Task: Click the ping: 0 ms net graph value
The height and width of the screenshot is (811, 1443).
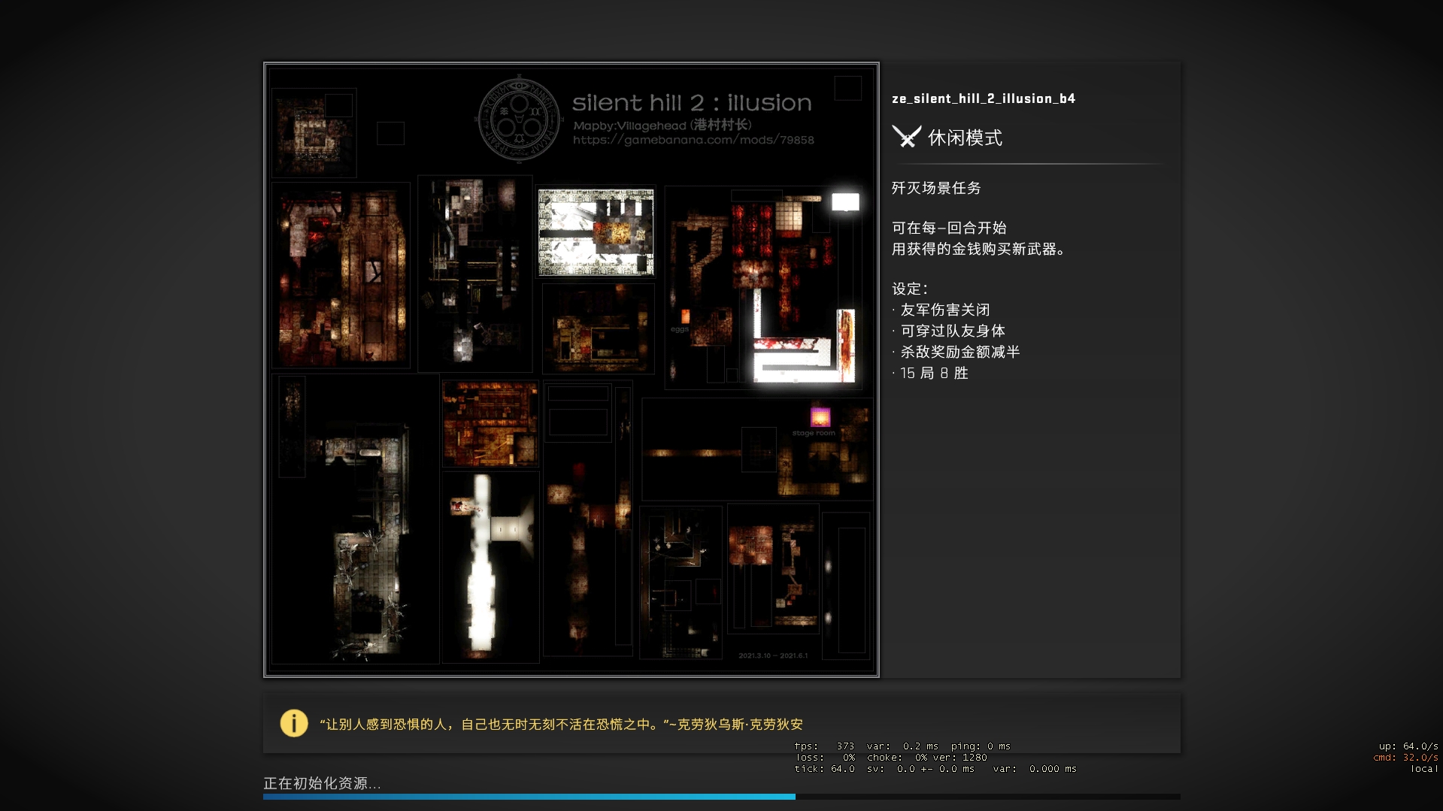Action: coord(981,746)
